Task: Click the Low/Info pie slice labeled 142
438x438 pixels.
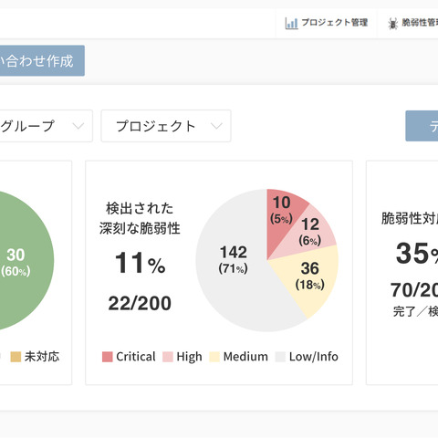Action: [234, 260]
